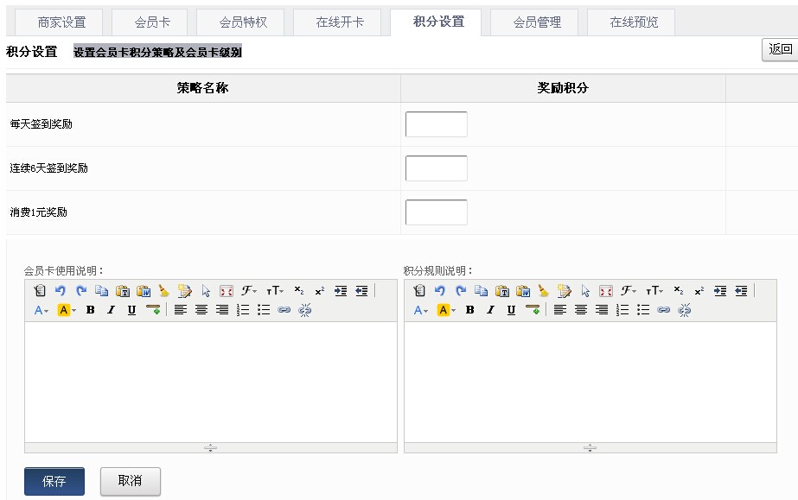Switch to the 会员管理 tab
Screen dimensions: 798x500
coord(537,22)
